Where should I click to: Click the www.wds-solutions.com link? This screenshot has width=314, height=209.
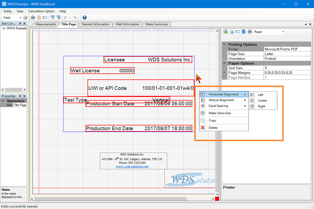(132, 166)
